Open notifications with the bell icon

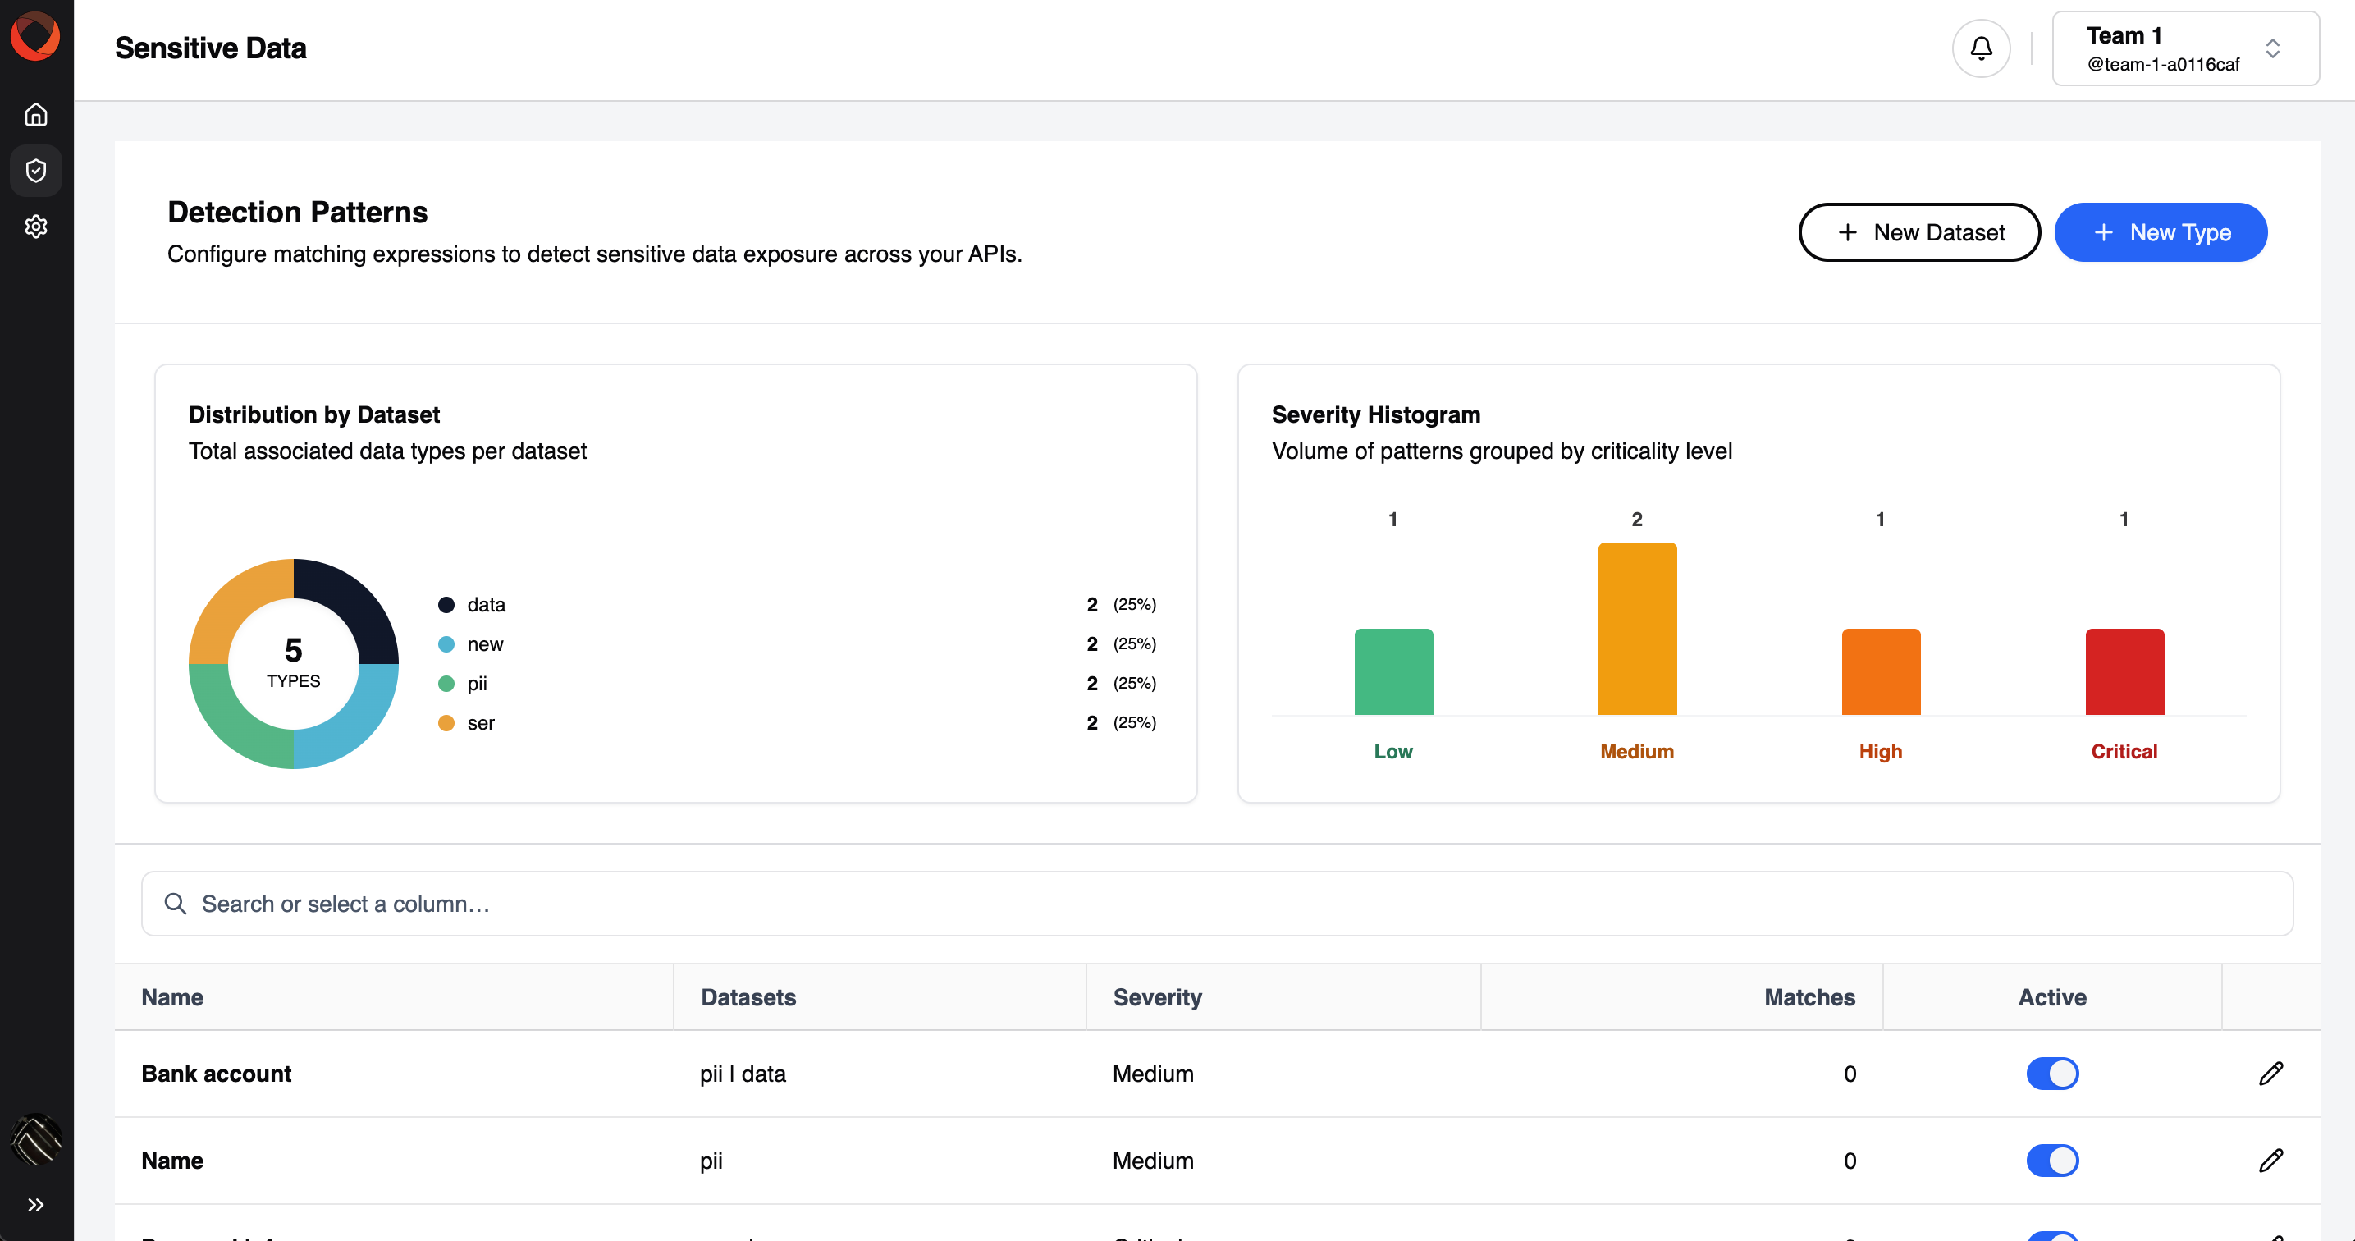click(x=1980, y=48)
